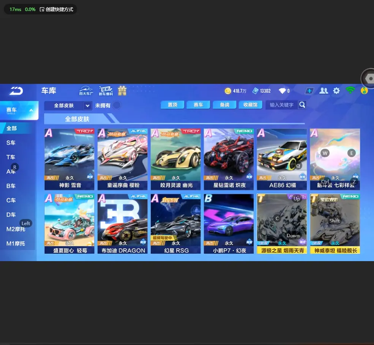The image size is (374, 345).
Task: Choose the 皎月灵波 幽光 car card
Action: 176,159
